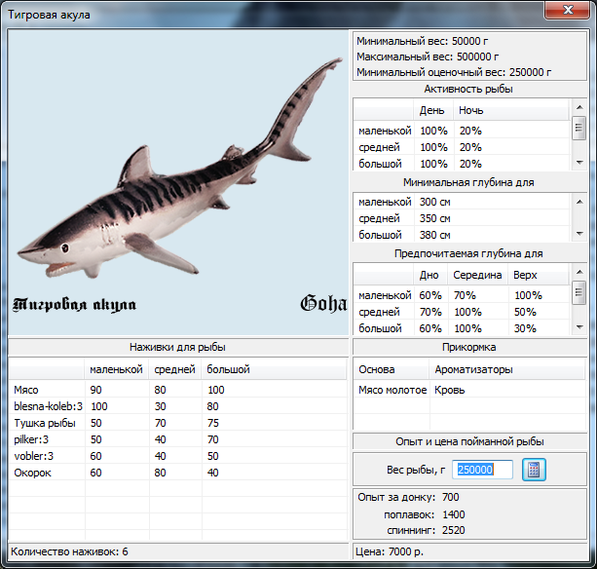This screenshot has width=597, height=569.
Task: Select the Окорок bait row
Action: (32, 473)
